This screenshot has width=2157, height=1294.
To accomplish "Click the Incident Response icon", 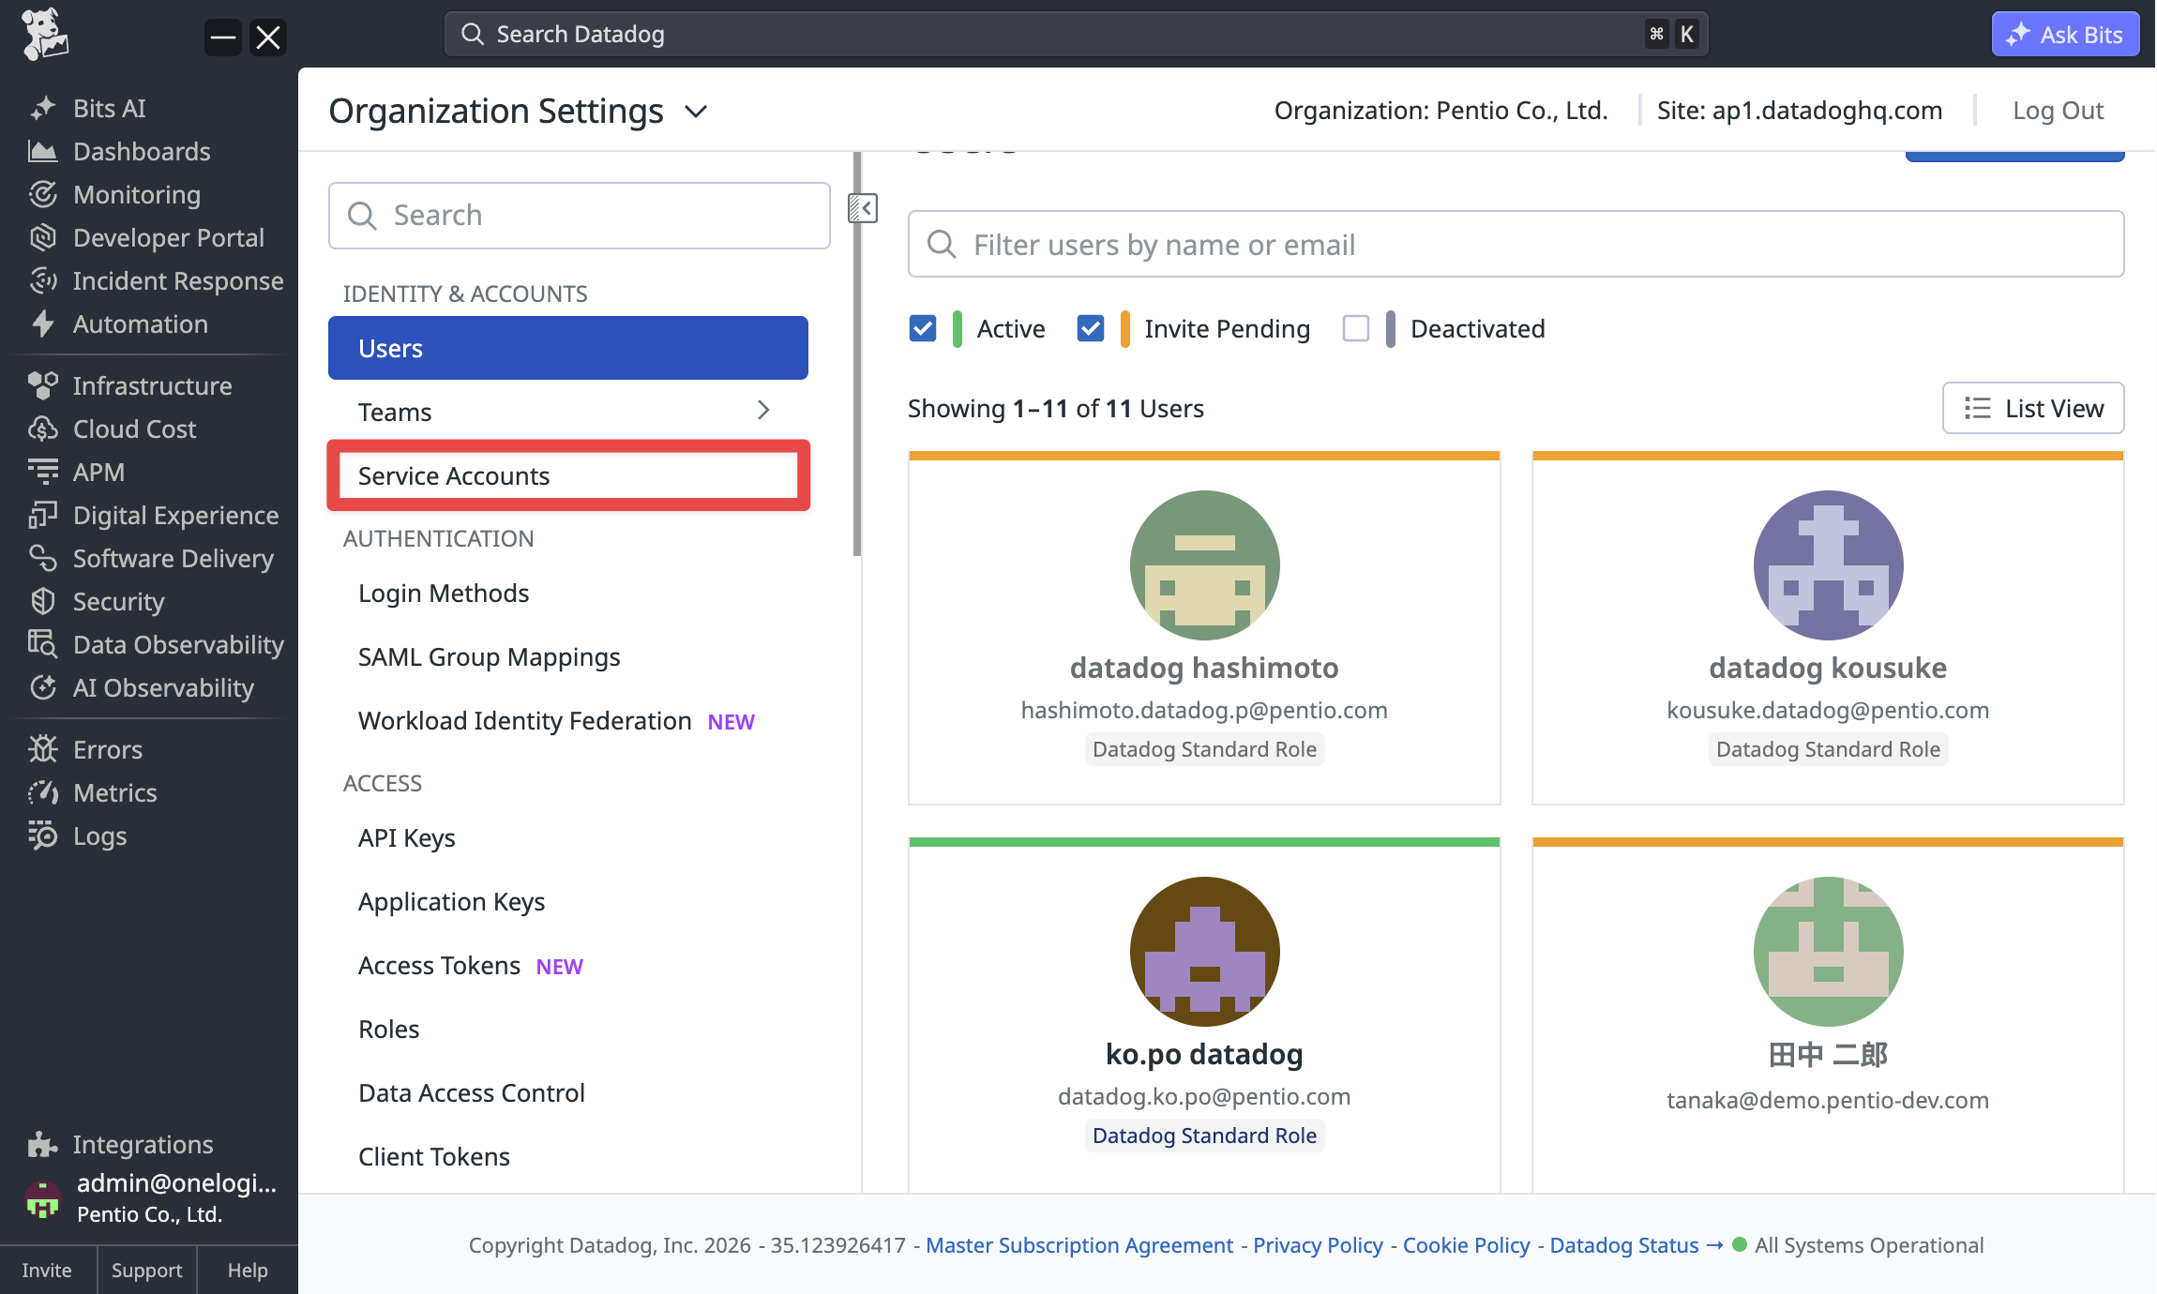I will 42,280.
